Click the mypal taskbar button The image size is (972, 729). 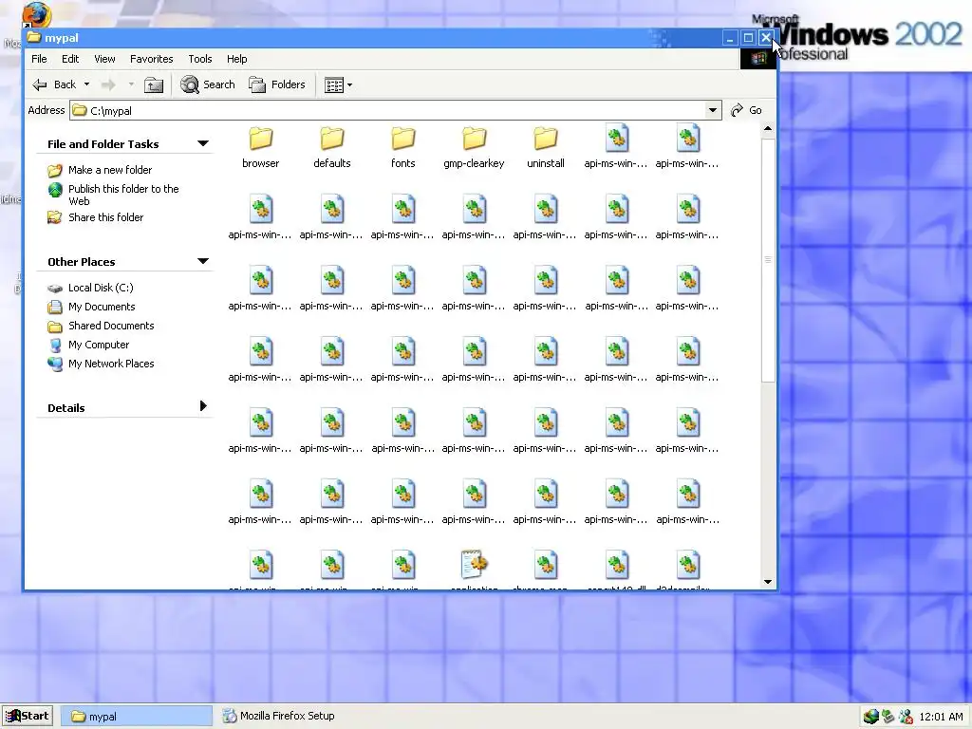coord(139,716)
